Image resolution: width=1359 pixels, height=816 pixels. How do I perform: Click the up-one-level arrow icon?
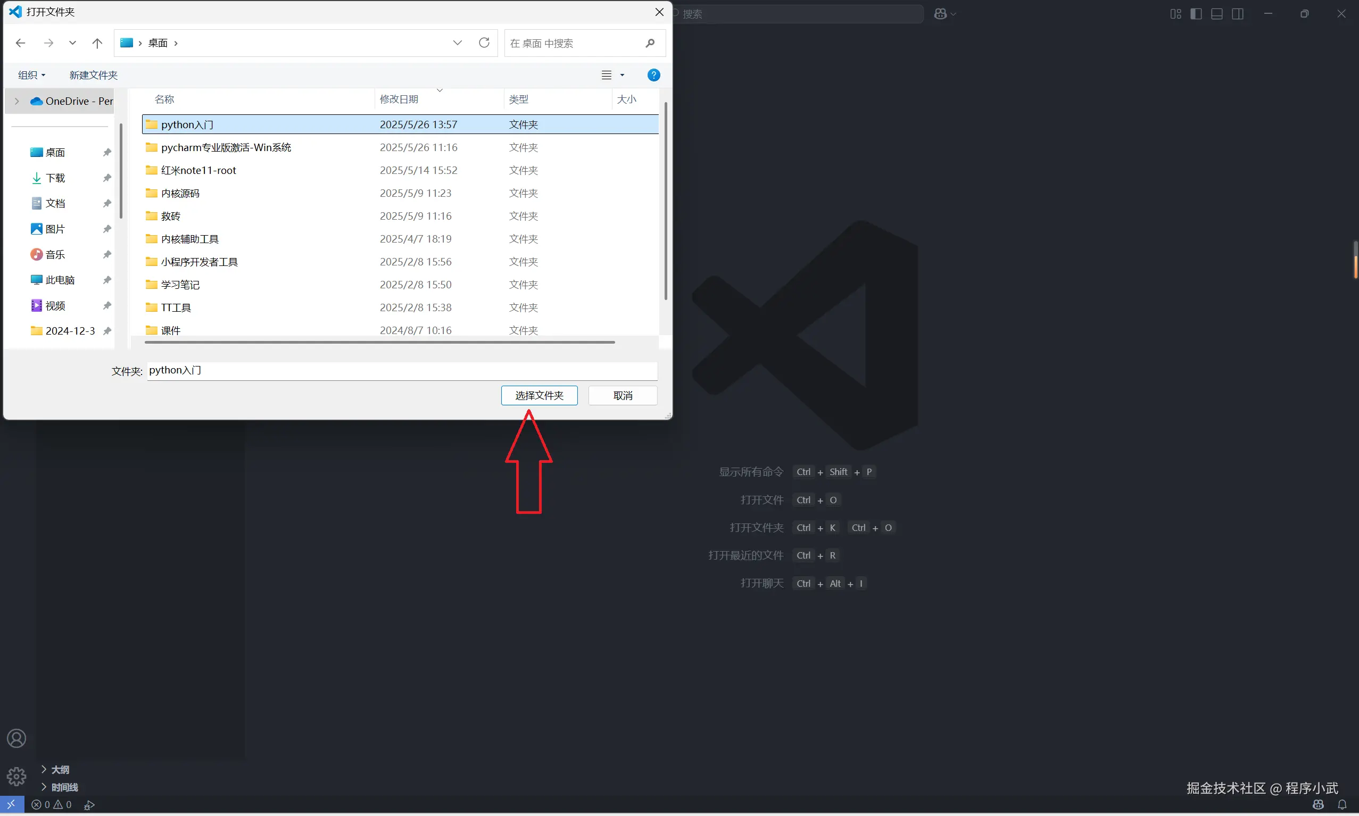point(97,43)
